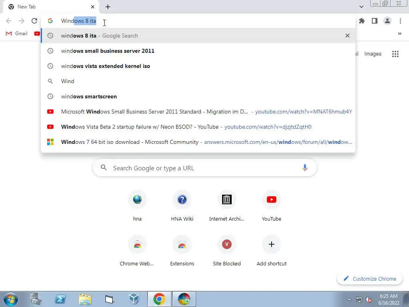Viewport: 409px width, 307px height.
Task: Click the 'Search Google or type a URL' box
Action: [x=204, y=168]
